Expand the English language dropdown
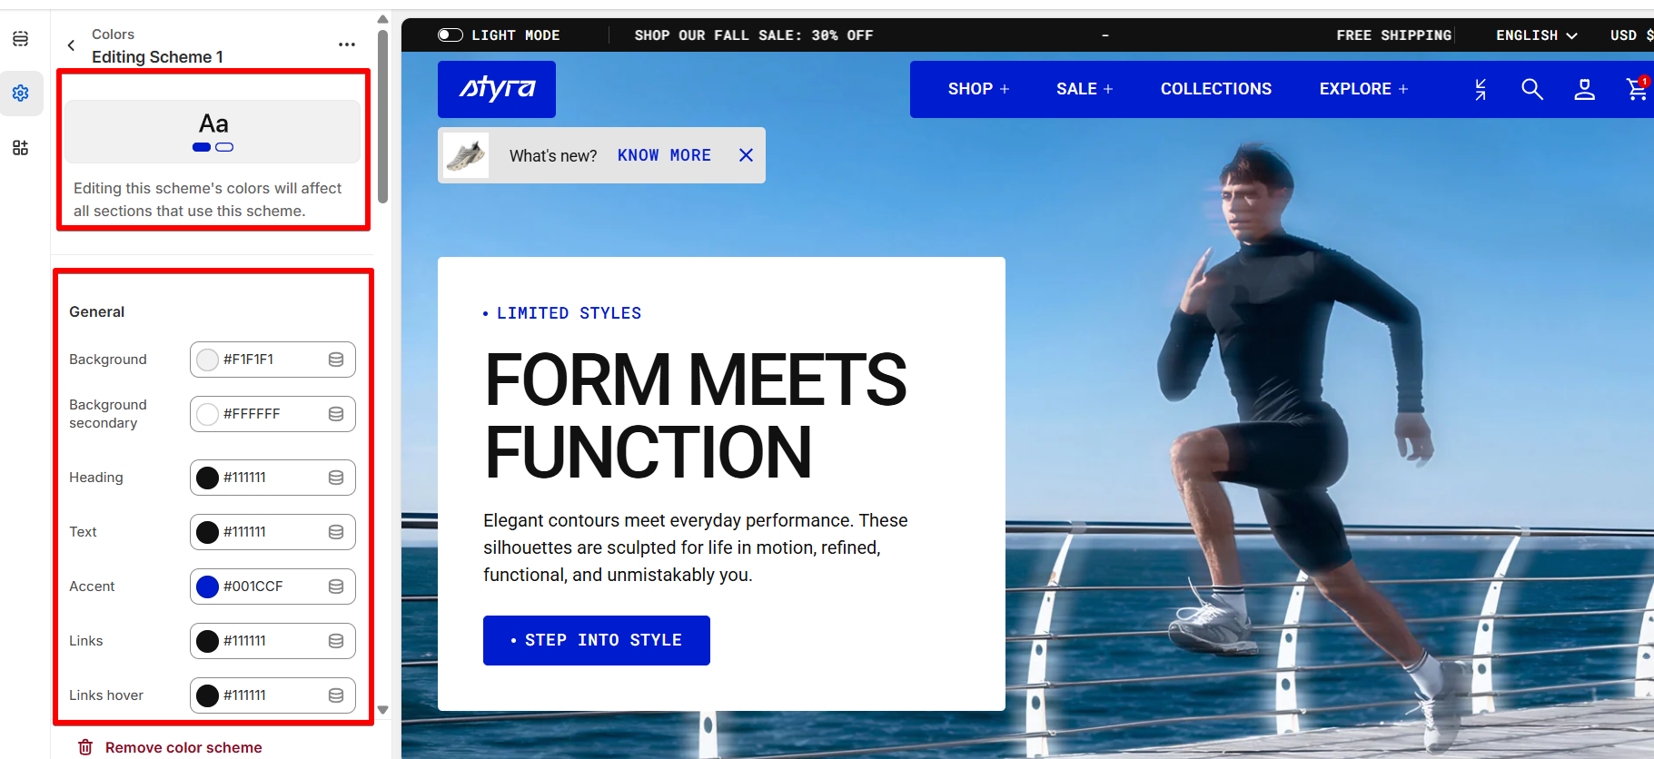Screen dimensions: 1654x759 point(1537,35)
